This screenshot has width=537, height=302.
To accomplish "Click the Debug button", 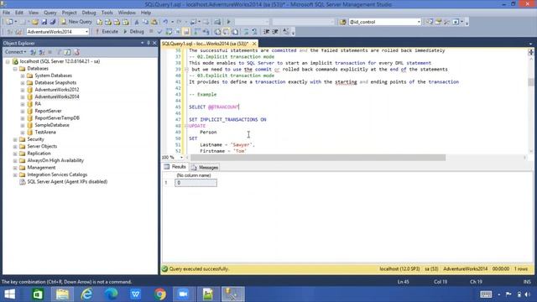I will coord(133,32).
